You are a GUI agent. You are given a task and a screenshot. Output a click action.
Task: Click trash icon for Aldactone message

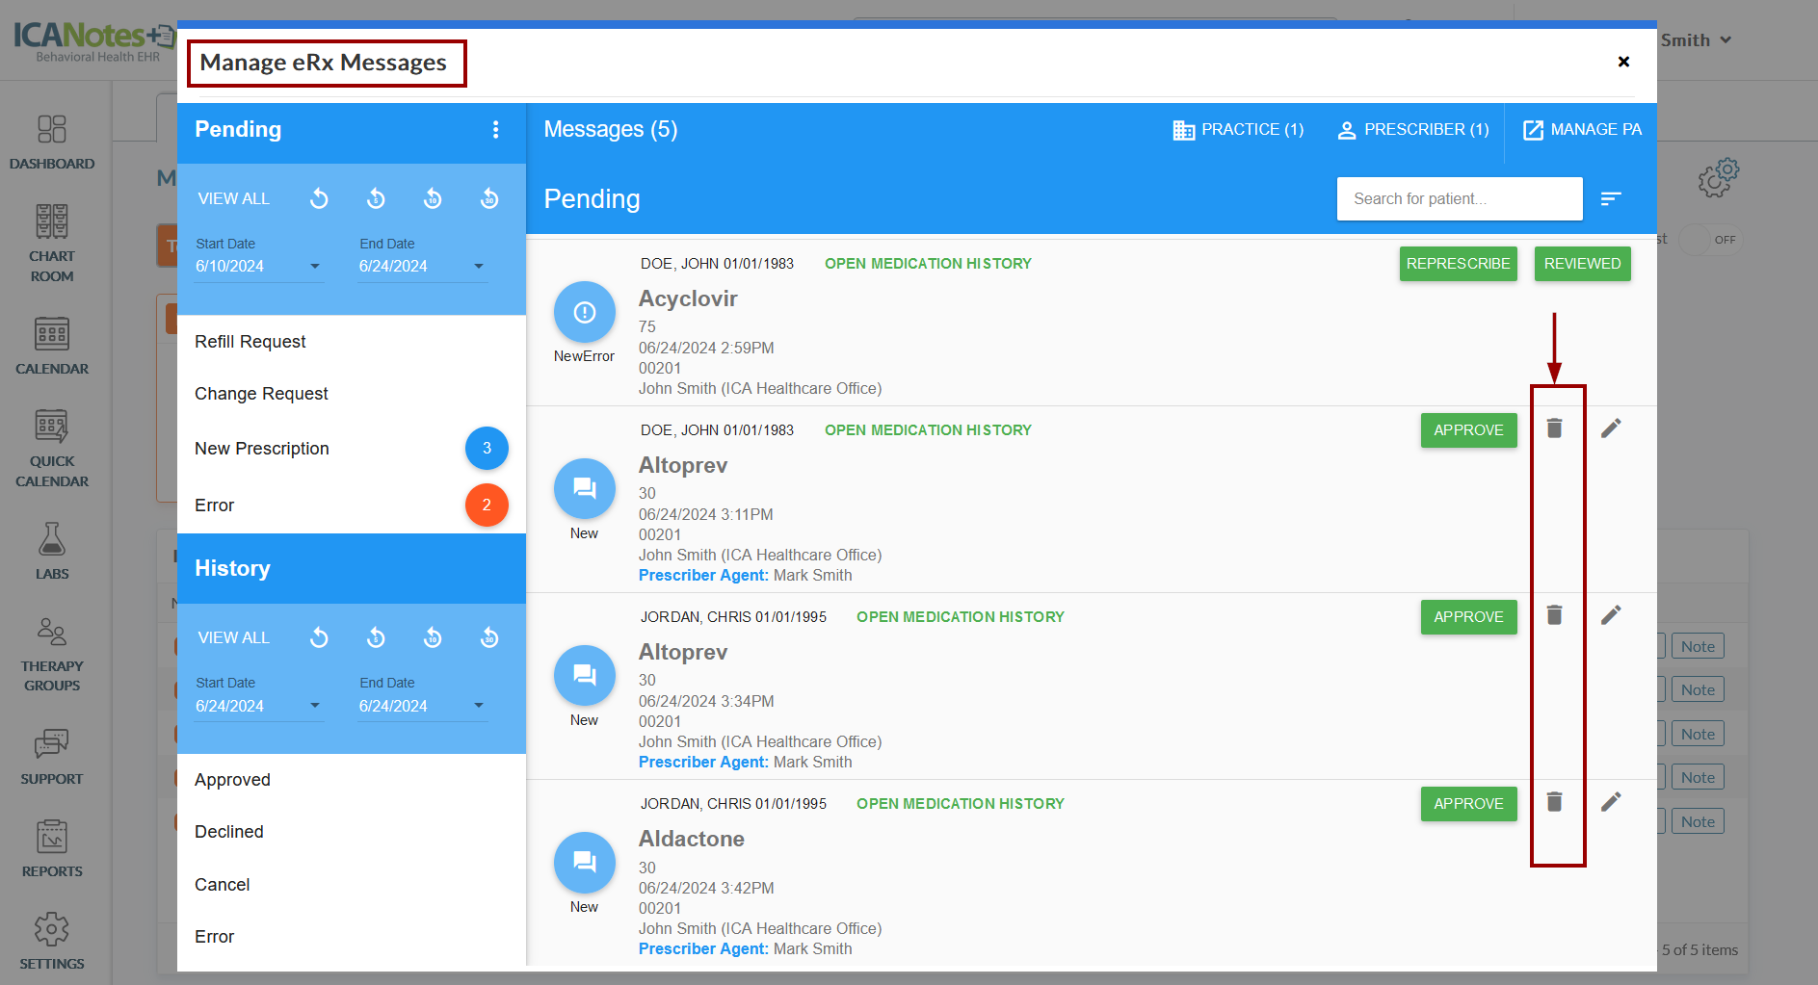click(x=1554, y=802)
